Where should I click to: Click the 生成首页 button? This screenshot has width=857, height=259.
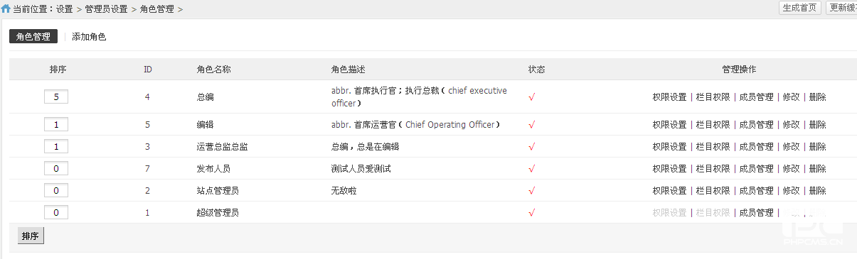coord(801,8)
